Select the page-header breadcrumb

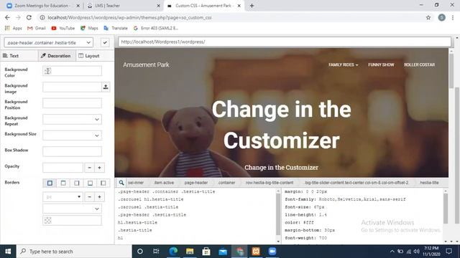click(196, 183)
